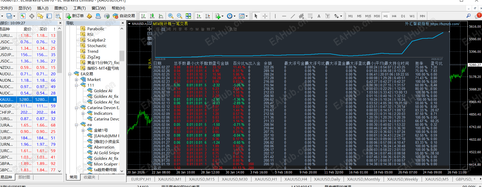Image resolution: width=482 pixels, height=187 pixels.
Task: Toggle the Market Watch window icon
Action: tap(23, 16)
